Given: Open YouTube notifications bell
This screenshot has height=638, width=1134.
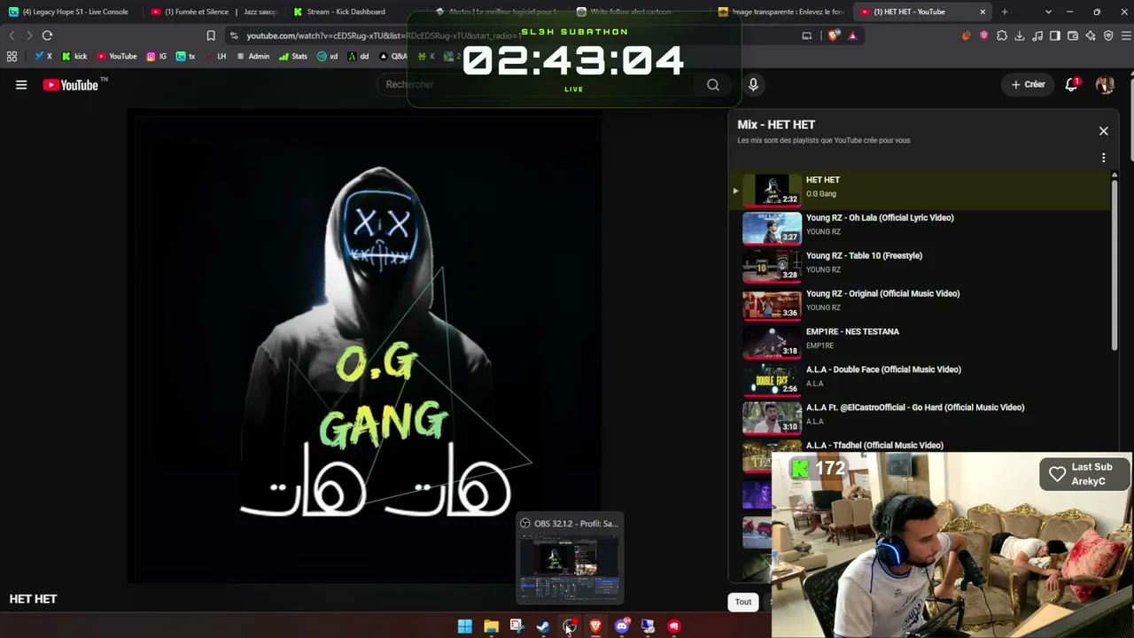Looking at the screenshot, I should point(1071,84).
